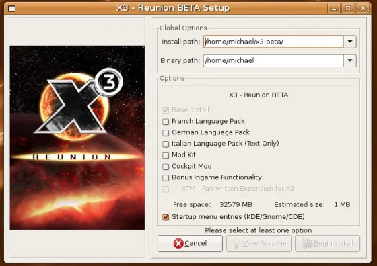Click the 'Binary path:' label

(180, 60)
